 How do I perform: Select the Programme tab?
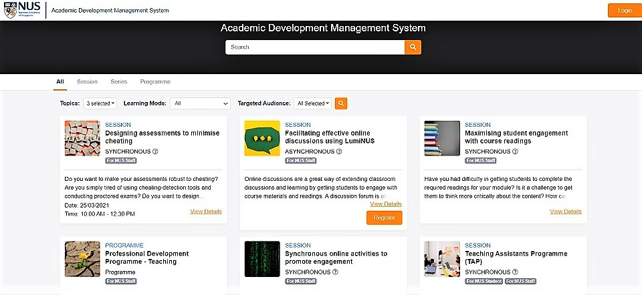click(155, 81)
